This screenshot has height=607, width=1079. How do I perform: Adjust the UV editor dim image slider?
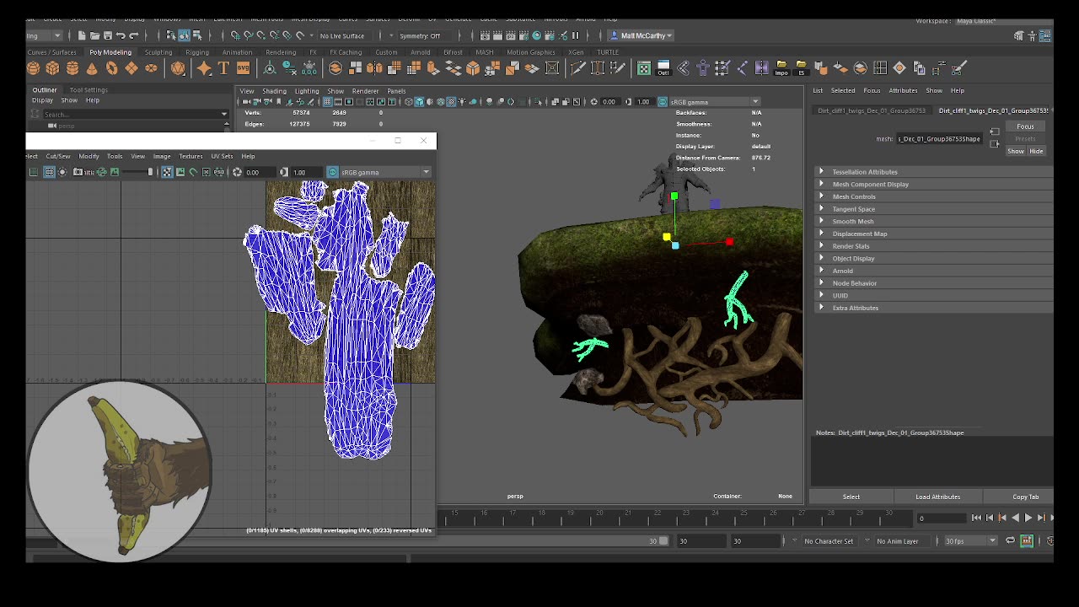137,172
